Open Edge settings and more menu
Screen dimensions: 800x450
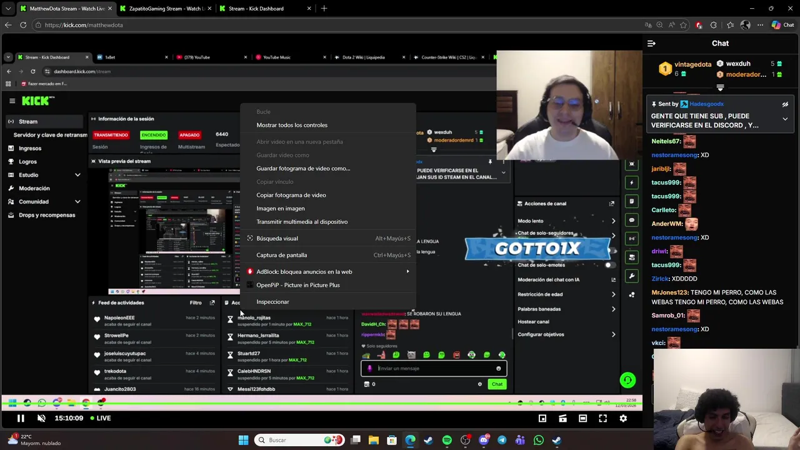(x=760, y=25)
